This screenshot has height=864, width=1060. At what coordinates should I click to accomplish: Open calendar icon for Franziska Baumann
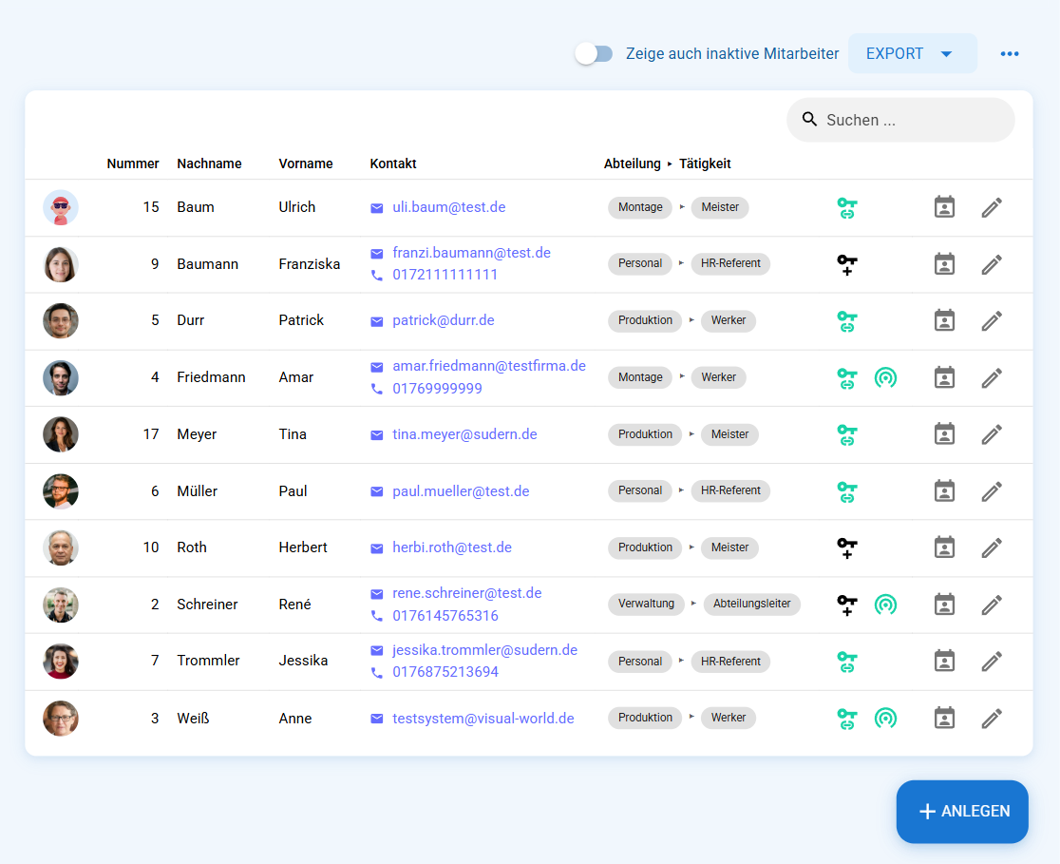pos(944,264)
